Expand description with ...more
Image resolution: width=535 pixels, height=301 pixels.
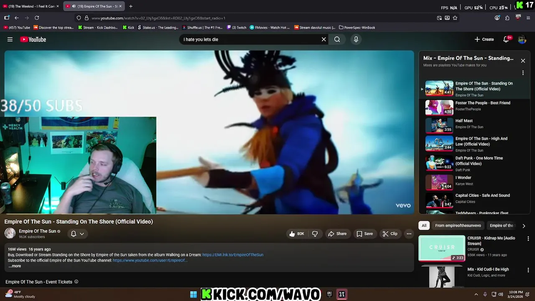coord(15,266)
